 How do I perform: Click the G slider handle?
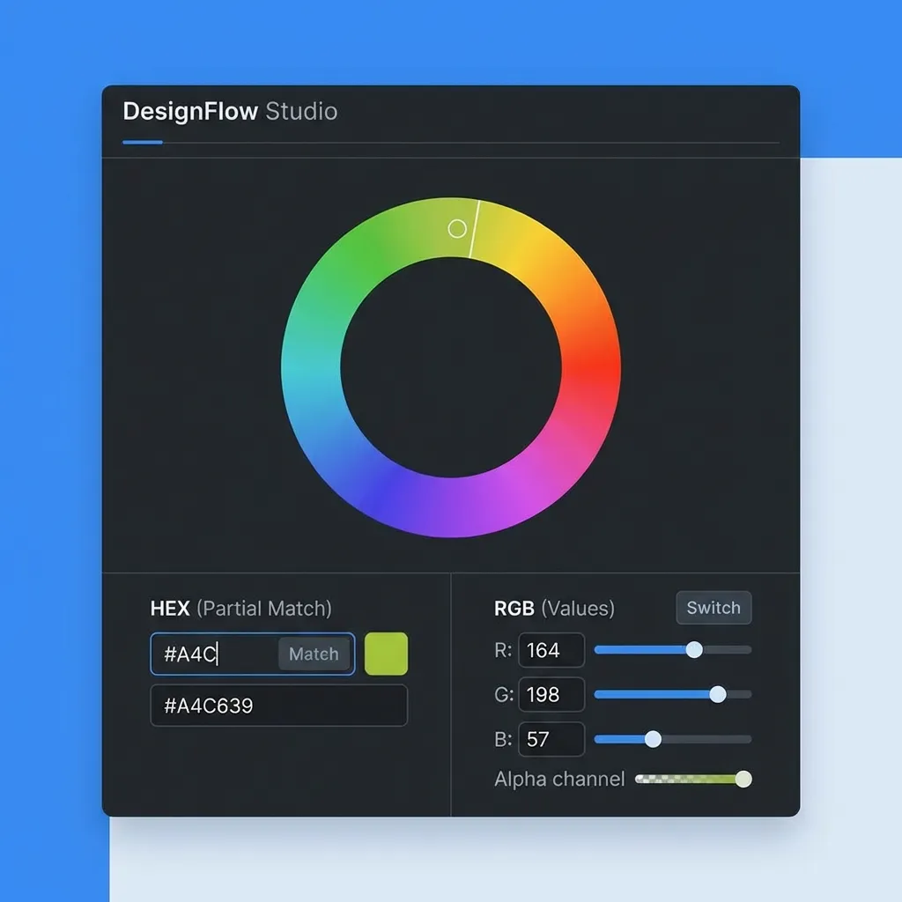(719, 695)
